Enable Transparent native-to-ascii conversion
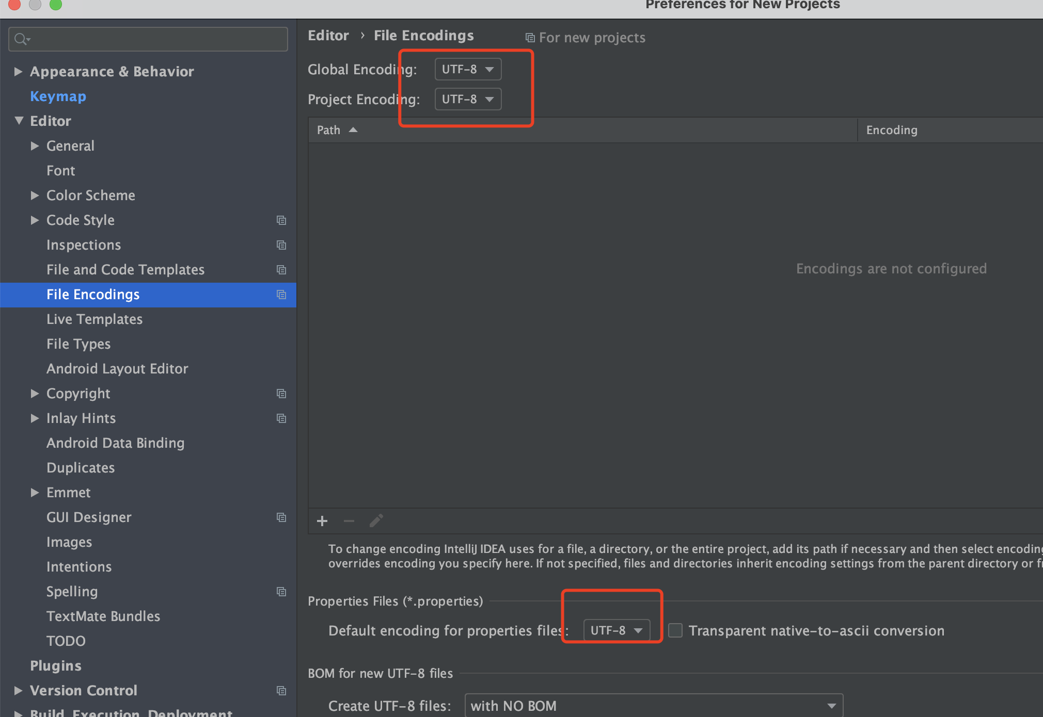 (x=675, y=630)
